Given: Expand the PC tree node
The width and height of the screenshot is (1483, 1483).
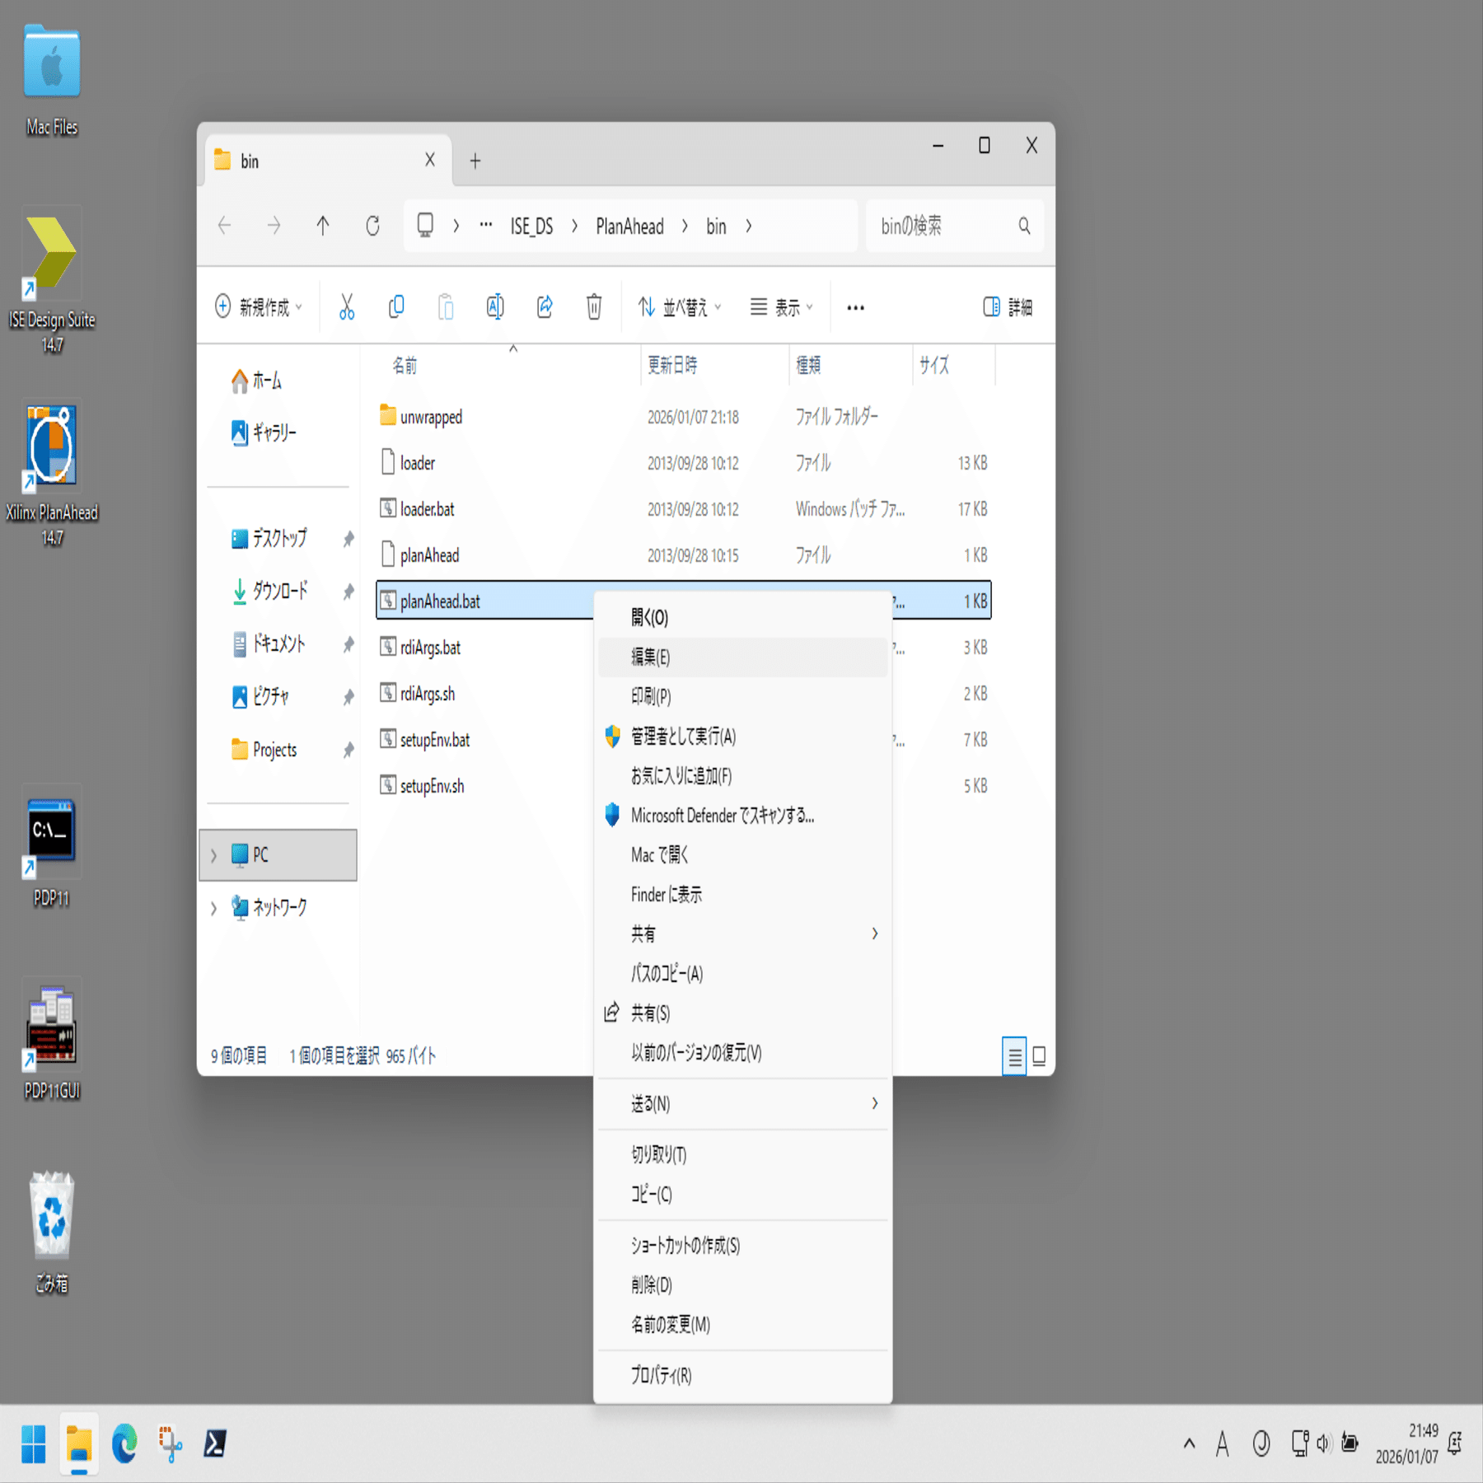Looking at the screenshot, I should tap(214, 856).
